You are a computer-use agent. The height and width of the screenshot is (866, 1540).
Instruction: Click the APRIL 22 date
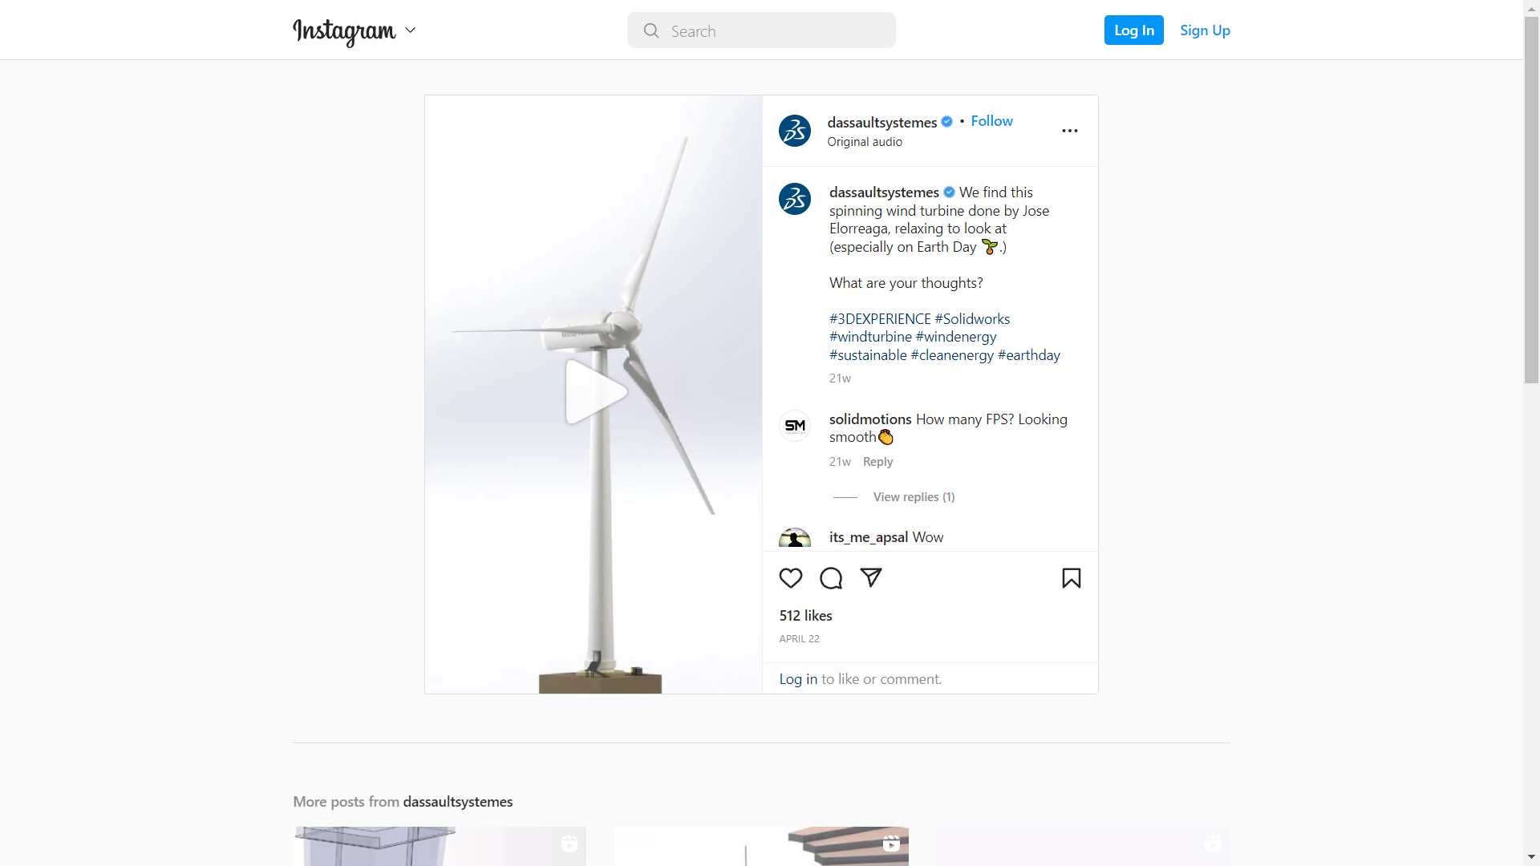click(799, 639)
